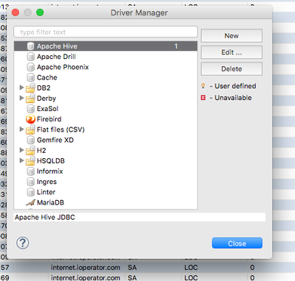Viewport: 295px width, 281px height.
Task: Expand the HSQLDB driver group
Action: 21,160
